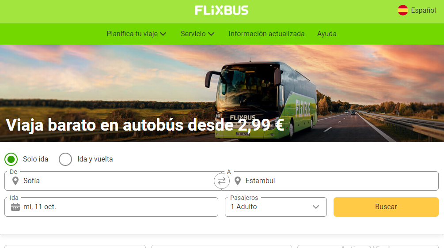Click the chevron next to Planifica tu viaje
Viewport: 444px width, 248px height.
coord(163,34)
